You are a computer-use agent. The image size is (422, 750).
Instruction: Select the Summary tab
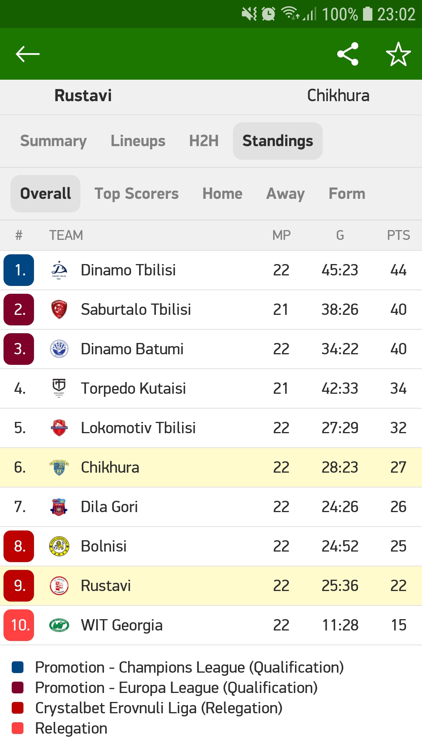[53, 141]
